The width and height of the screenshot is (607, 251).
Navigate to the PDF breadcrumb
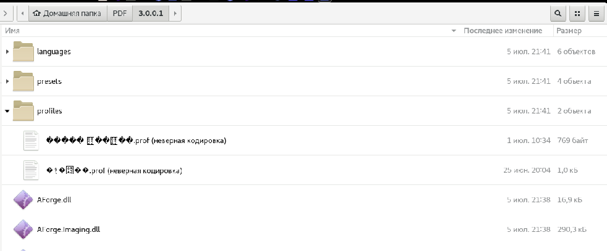tap(120, 13)
